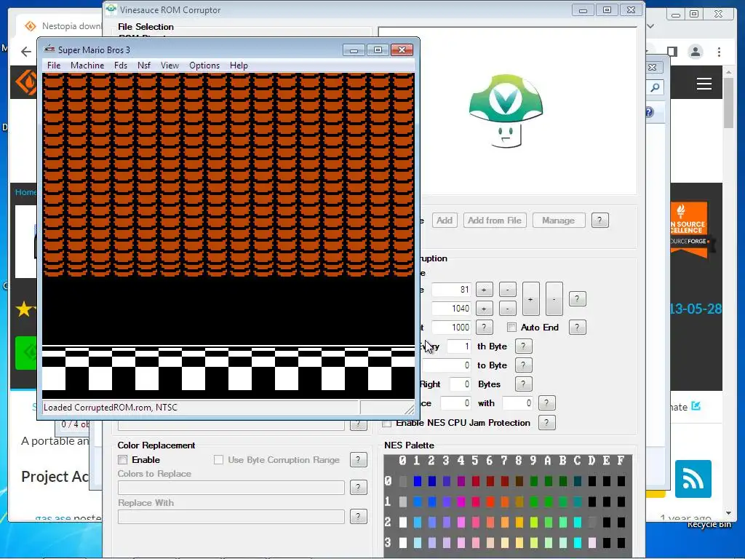Image resolution: width=745 pixels, height=559 pixels.
Task: Toggle the Auto End checkbox
Action: click(511, 328)
